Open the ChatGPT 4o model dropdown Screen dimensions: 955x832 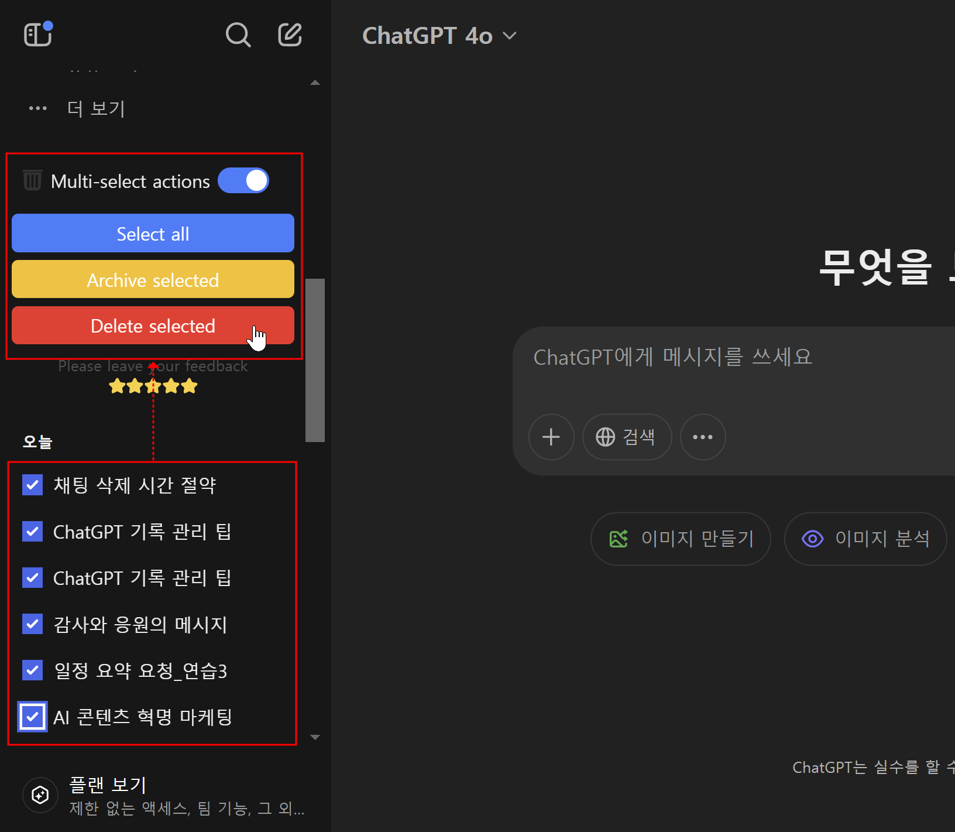(440, 35)
